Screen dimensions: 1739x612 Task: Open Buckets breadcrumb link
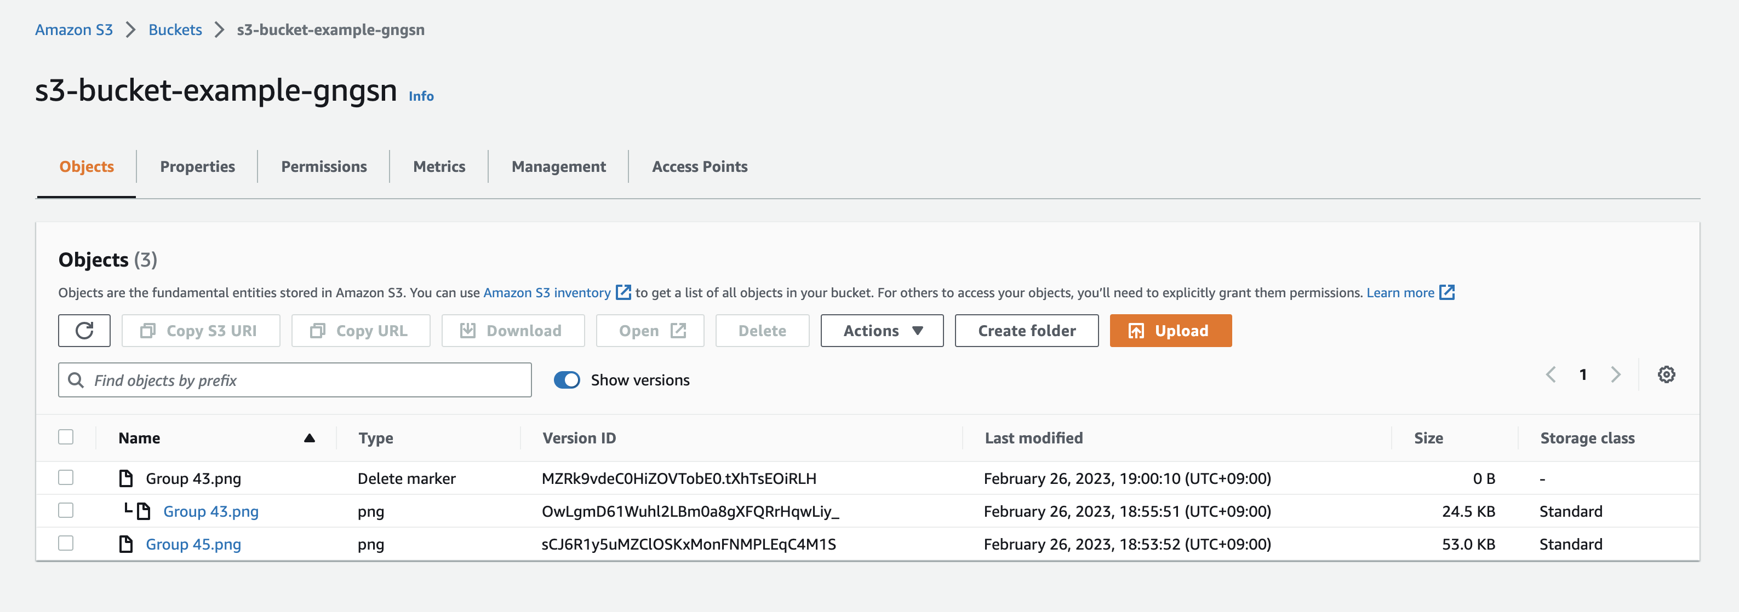tap(175, 30)
